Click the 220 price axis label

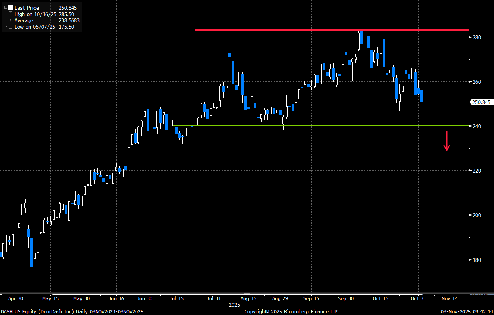pyautogui.click(x=477, y=171)
